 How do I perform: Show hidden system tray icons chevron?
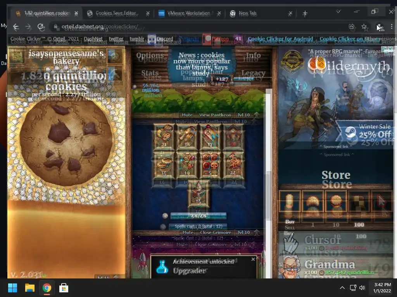(x=342, y=288)
